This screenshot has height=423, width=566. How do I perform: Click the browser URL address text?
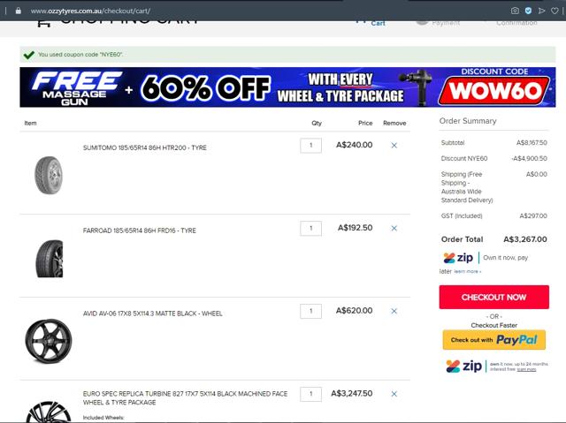pos(90,11)
